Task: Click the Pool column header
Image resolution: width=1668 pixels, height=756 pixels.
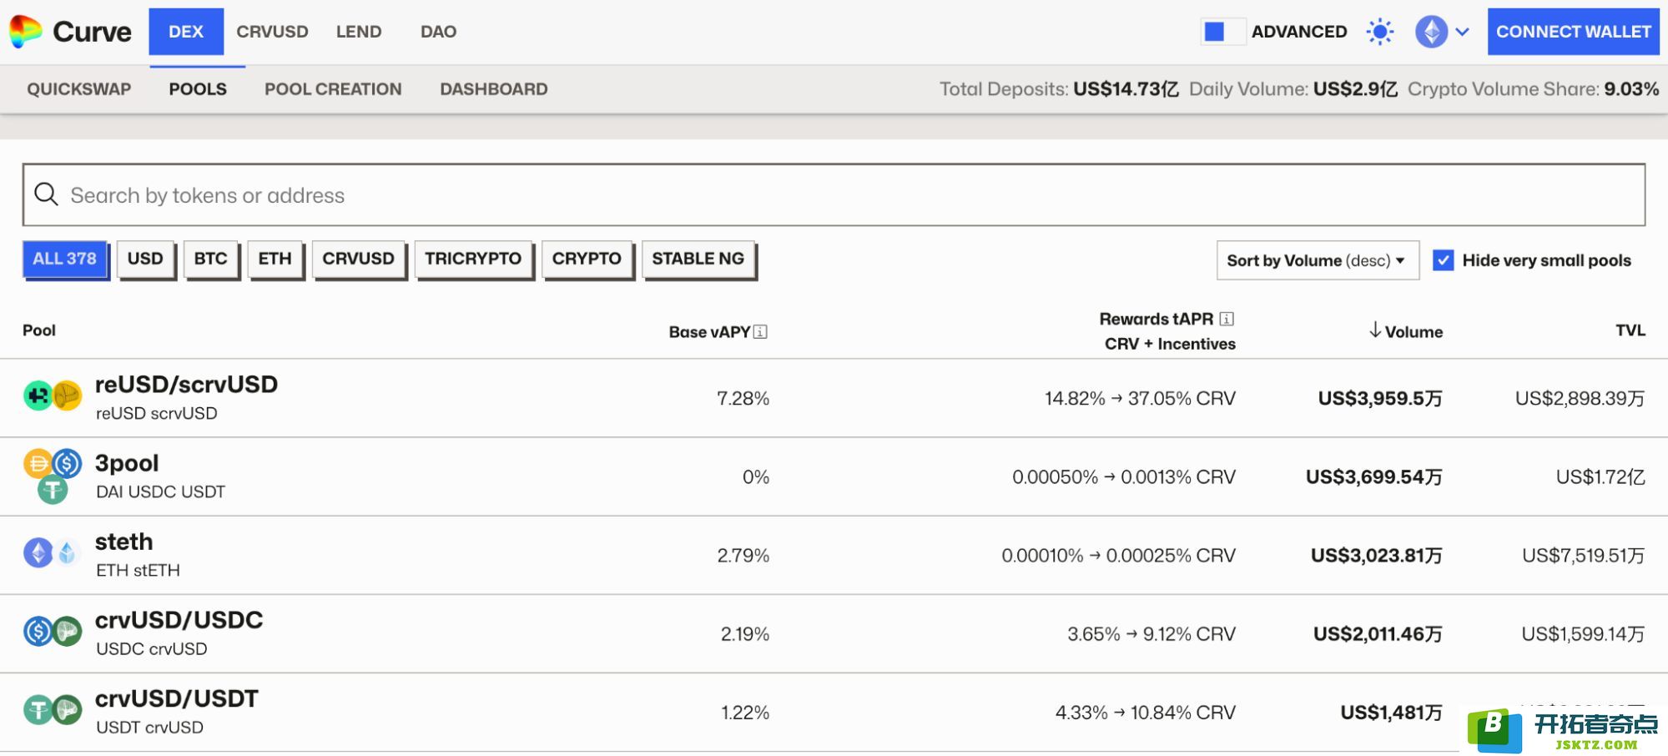Action: pos(39,330)
